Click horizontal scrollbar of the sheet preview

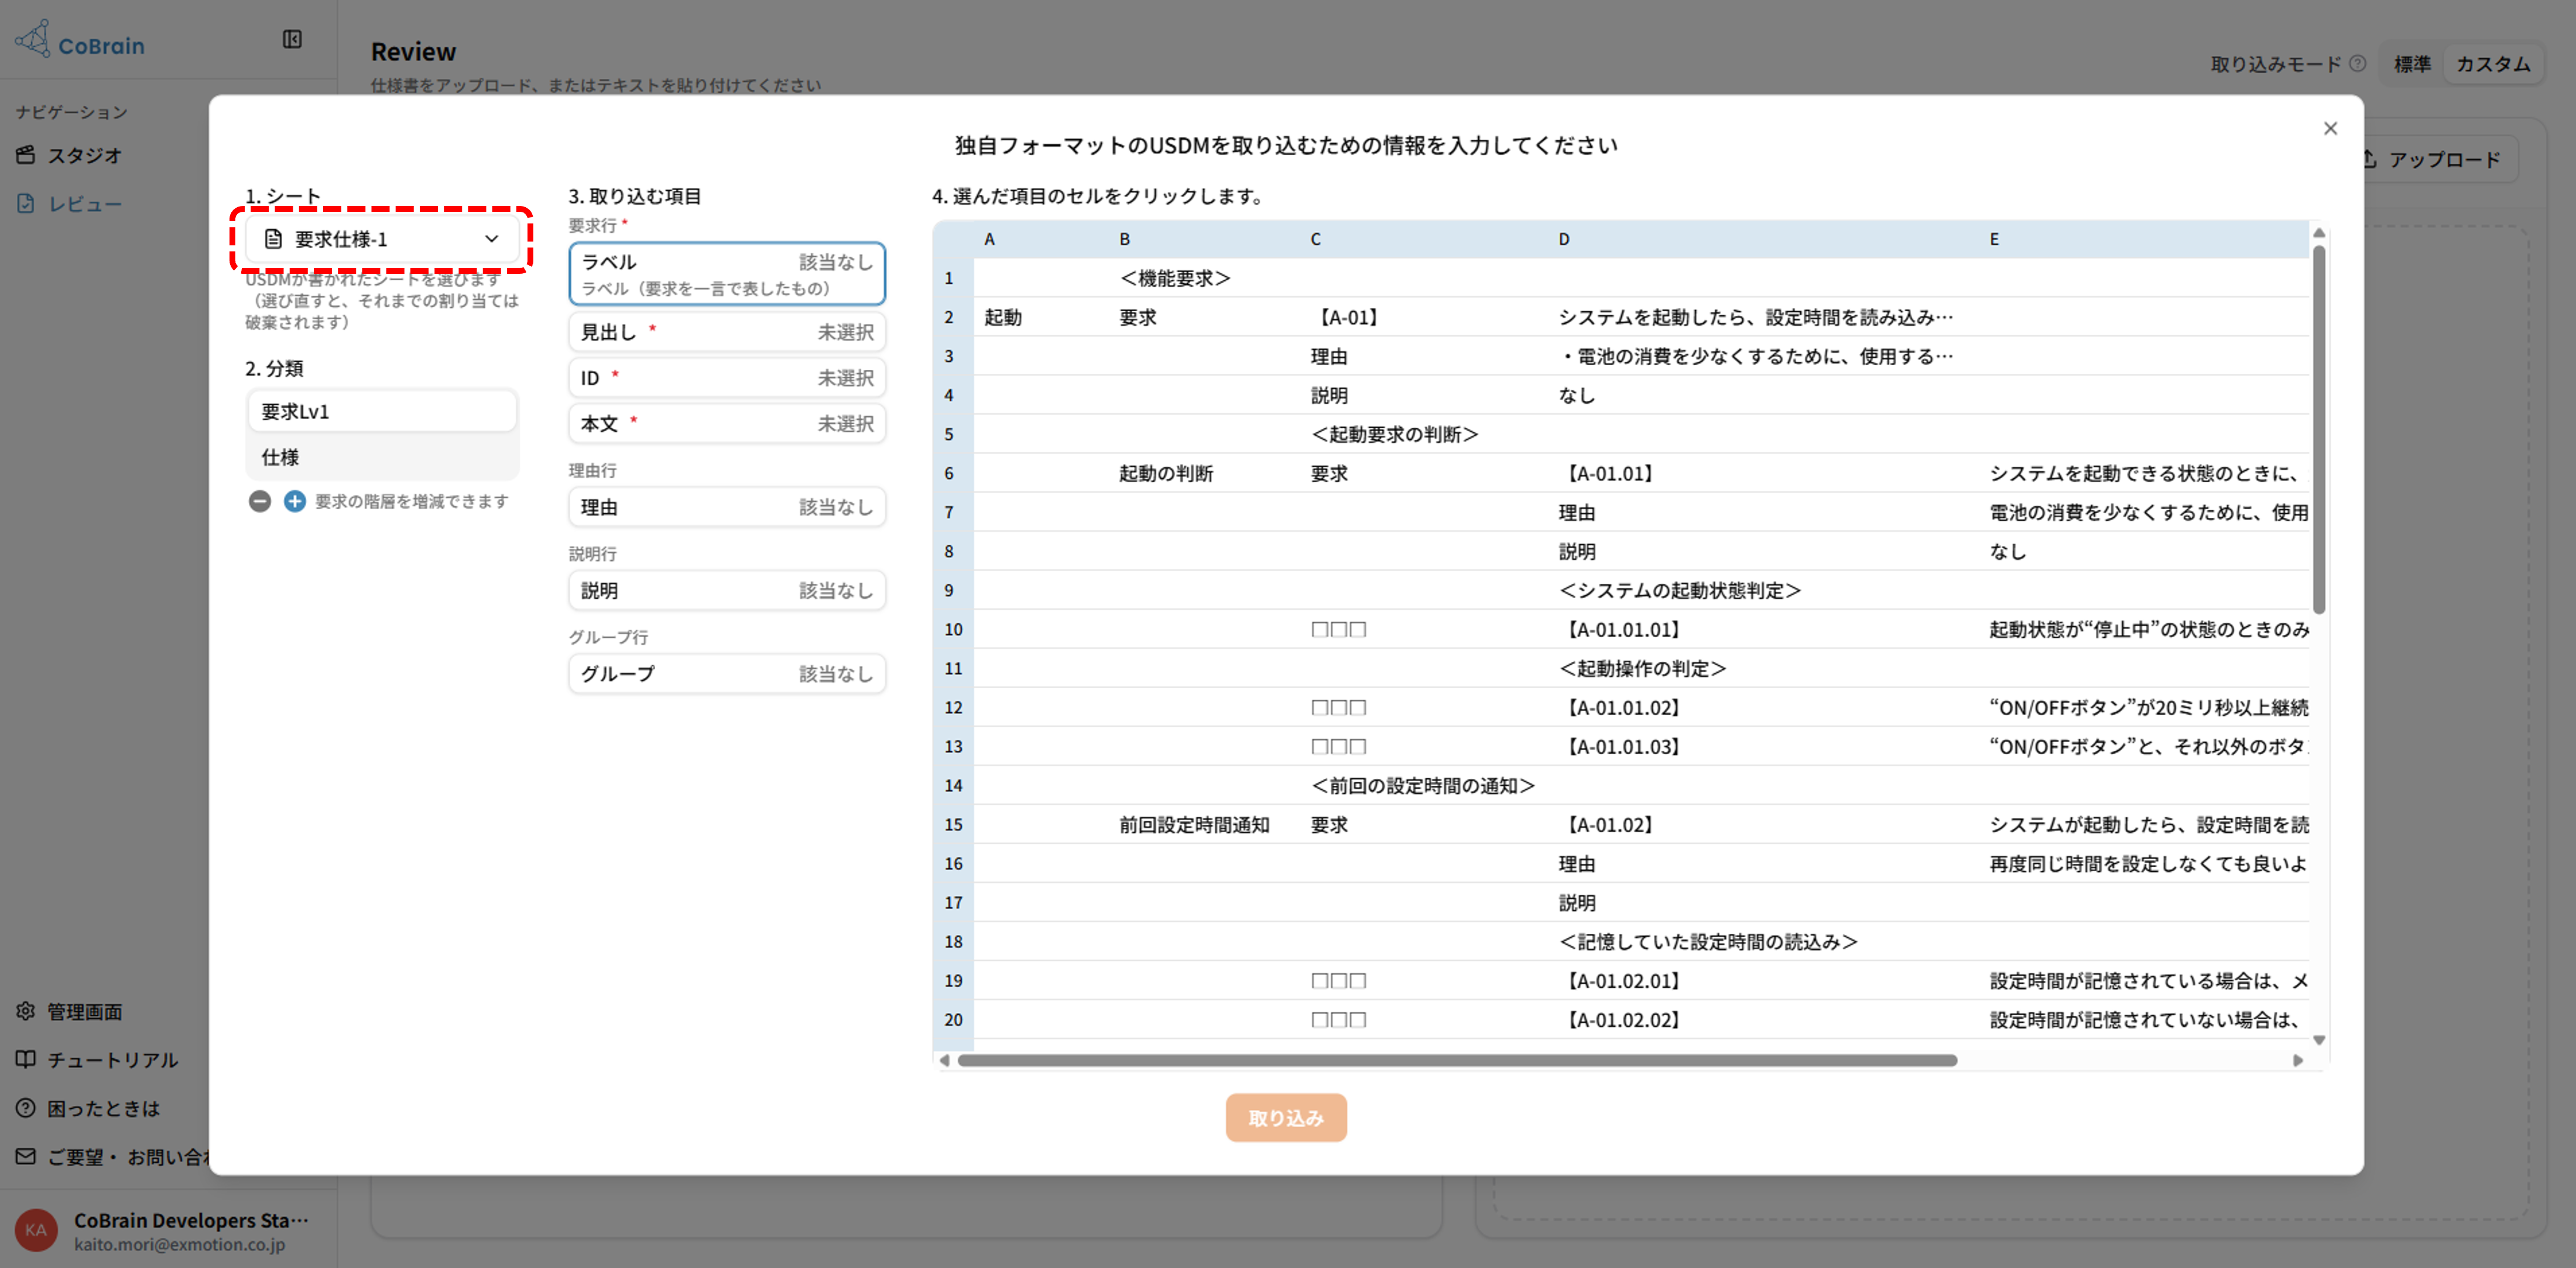(x=1457, y=1060)
